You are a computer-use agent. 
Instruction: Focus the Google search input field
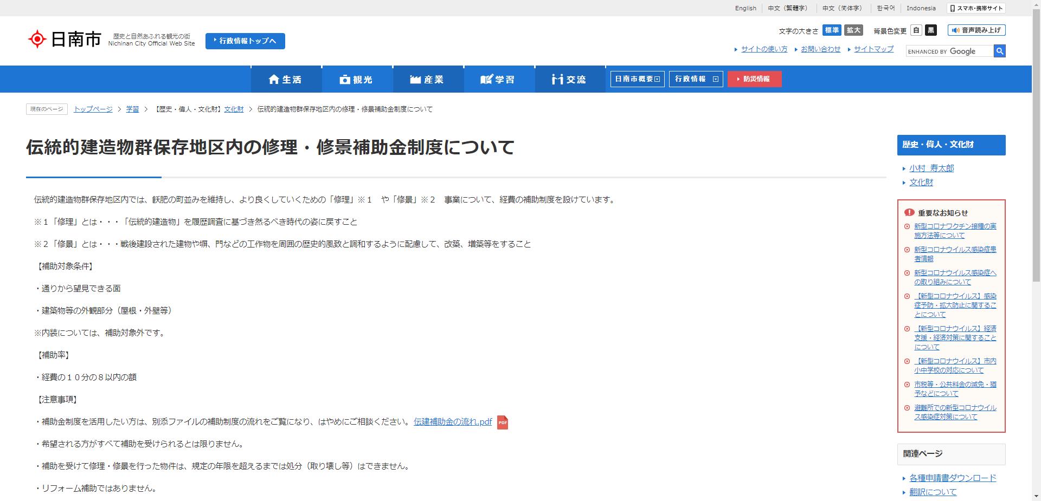point(949,51)
